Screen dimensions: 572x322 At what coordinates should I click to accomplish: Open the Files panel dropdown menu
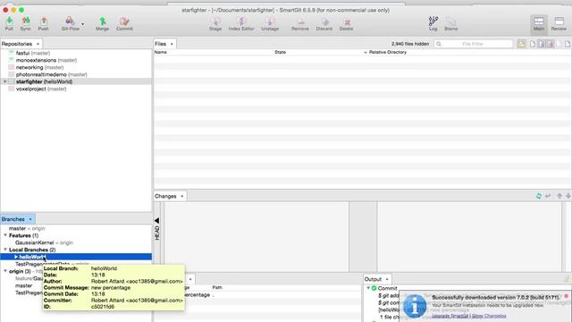pyautogui.click(x=172, y=44)
